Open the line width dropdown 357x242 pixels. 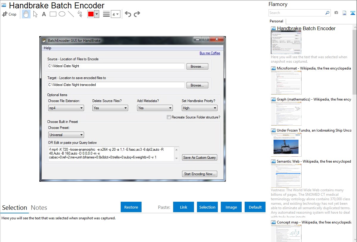pyautogui.click(x=115, y=14)
